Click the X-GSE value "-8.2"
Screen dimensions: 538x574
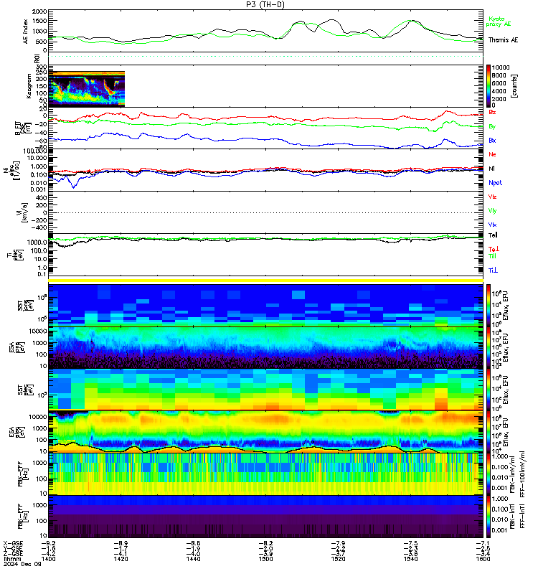click(265, 543)
